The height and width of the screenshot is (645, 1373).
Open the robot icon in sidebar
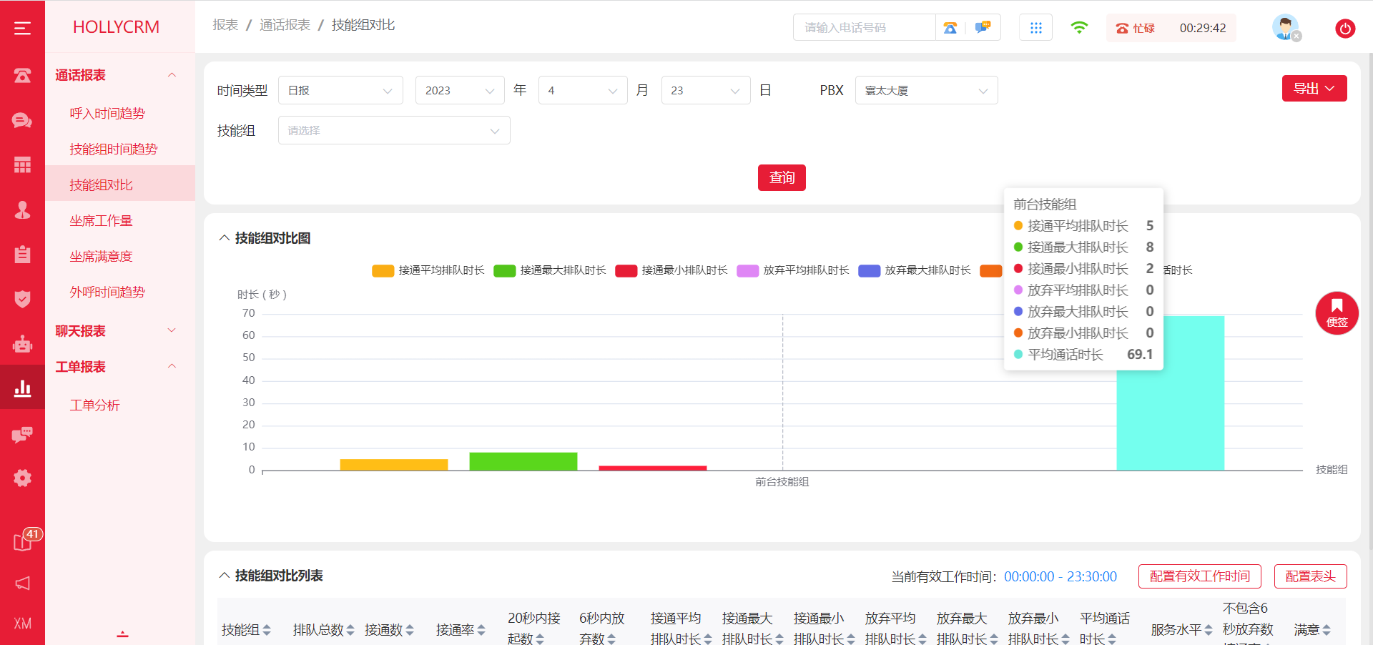pyautogui.click(x=22, y=344)
